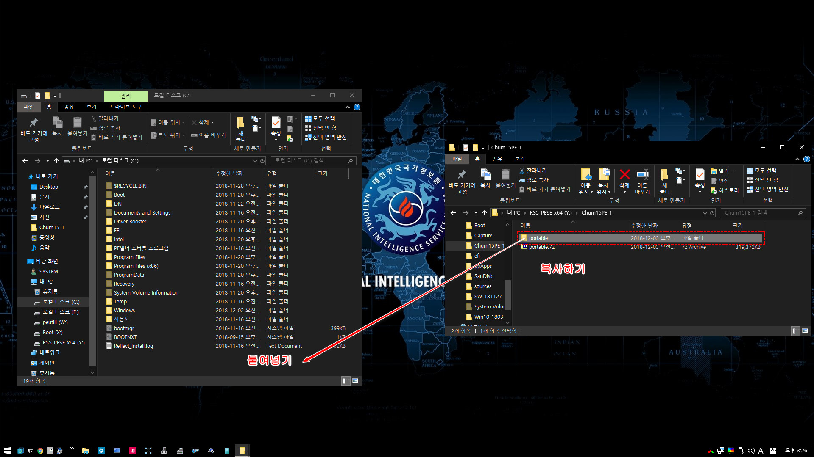Click 모두 선택 in C: window ribbon

point(320,118)
